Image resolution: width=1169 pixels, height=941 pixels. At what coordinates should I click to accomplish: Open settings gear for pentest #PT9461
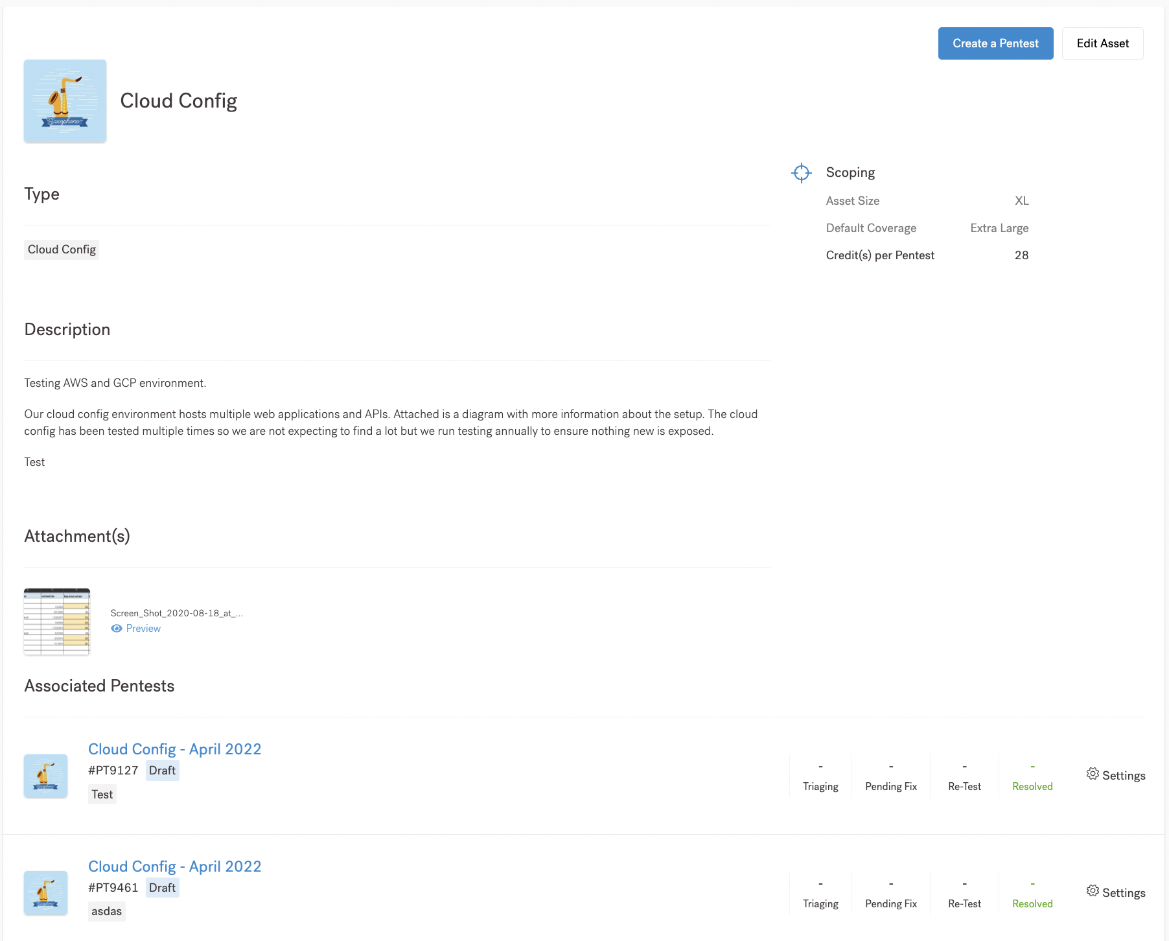pyautogui.click(x=1093, y=892)
